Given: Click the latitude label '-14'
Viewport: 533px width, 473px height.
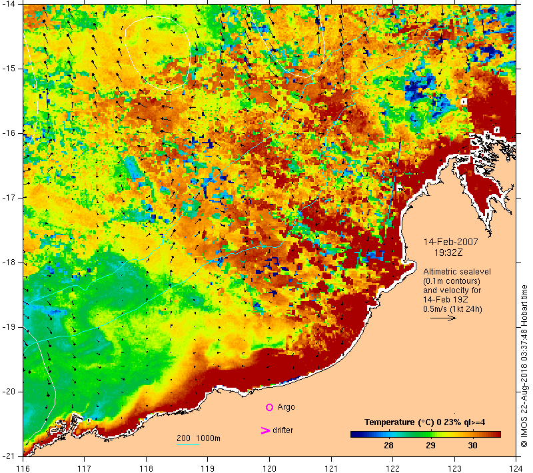Looking at the screenshot, I should tap(8, 4).
